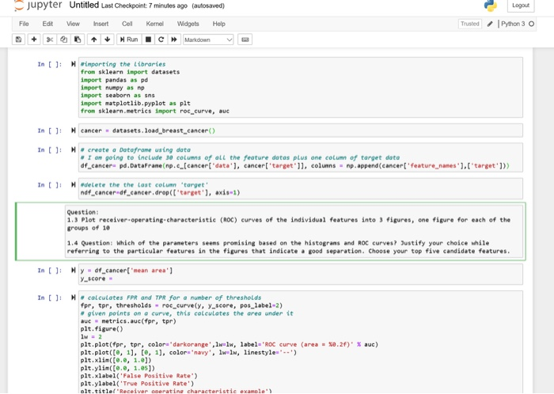
Task: Open the Insert menu
Action: coord(101,24)
